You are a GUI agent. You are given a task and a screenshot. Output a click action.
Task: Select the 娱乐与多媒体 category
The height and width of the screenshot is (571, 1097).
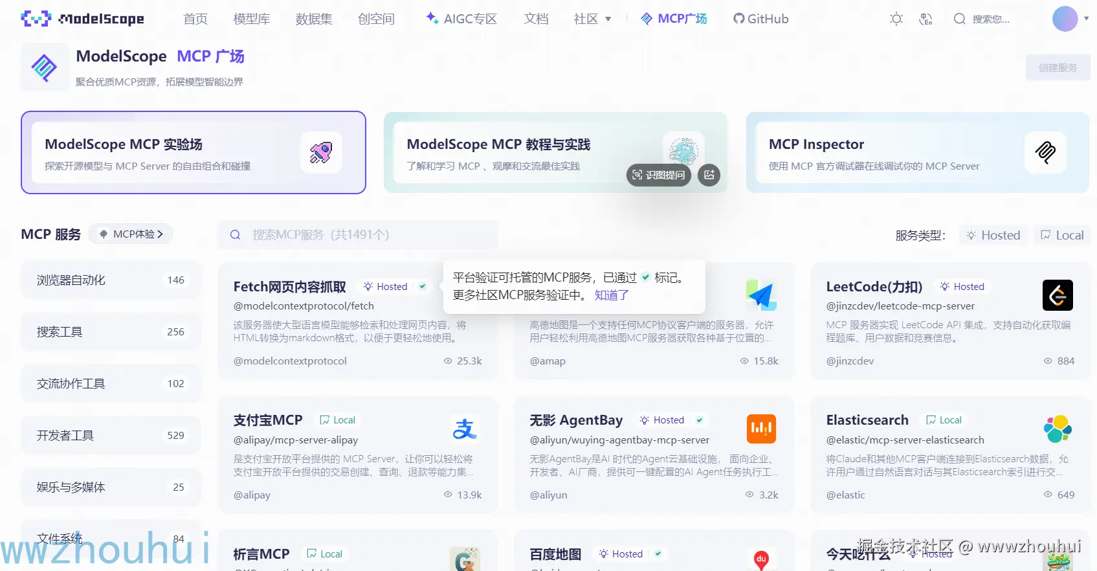tap(111, 487)
